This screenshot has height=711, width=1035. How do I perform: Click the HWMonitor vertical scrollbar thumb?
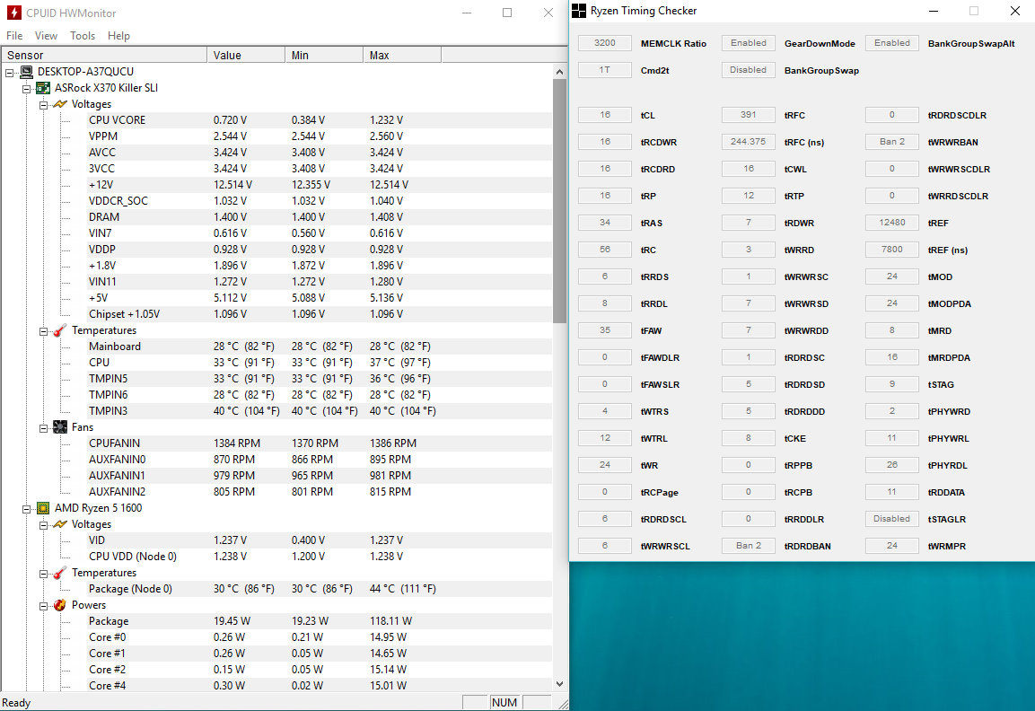560,201
